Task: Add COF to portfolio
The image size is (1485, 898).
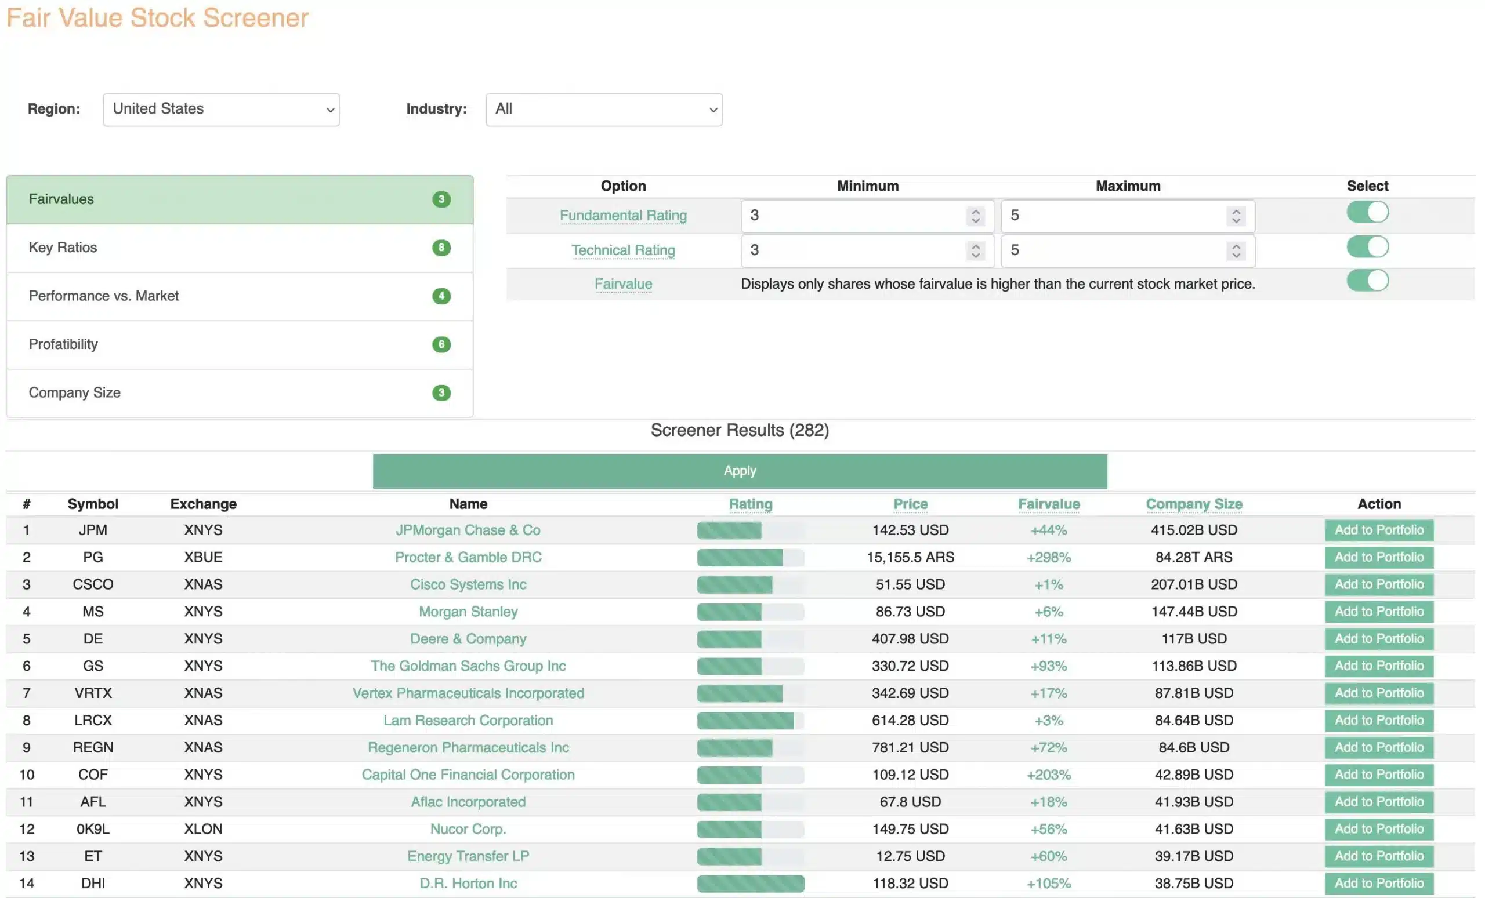Action: [1378, 775]
